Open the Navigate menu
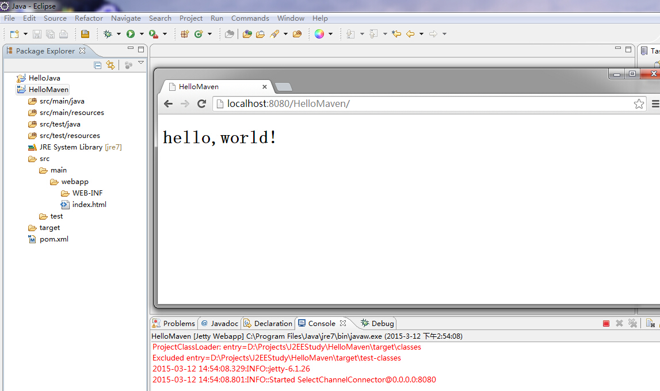The height and width of the screenshot is (391, 660). [x=126, y=18]
